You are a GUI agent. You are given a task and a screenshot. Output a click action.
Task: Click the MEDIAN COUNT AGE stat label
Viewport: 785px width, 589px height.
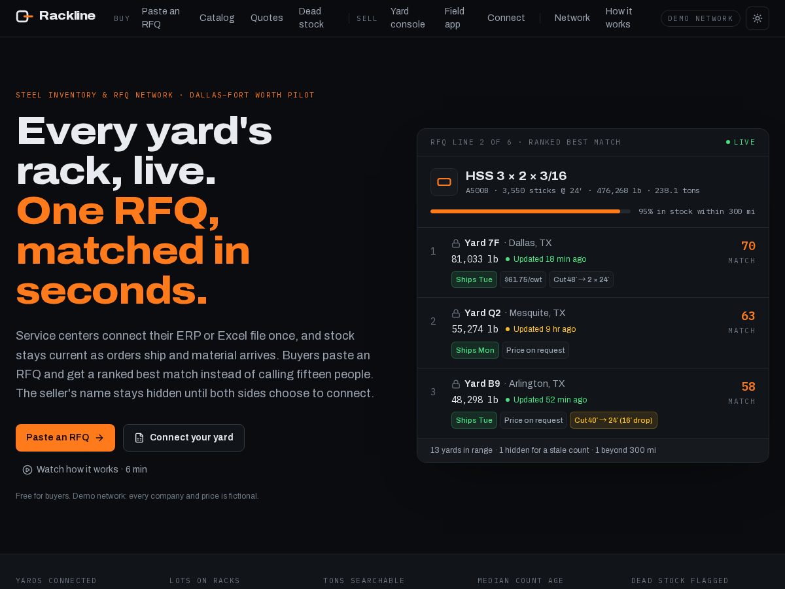521,580
